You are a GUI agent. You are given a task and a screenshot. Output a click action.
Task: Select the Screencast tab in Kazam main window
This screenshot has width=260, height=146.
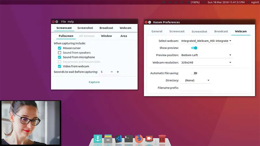(64, 28)
